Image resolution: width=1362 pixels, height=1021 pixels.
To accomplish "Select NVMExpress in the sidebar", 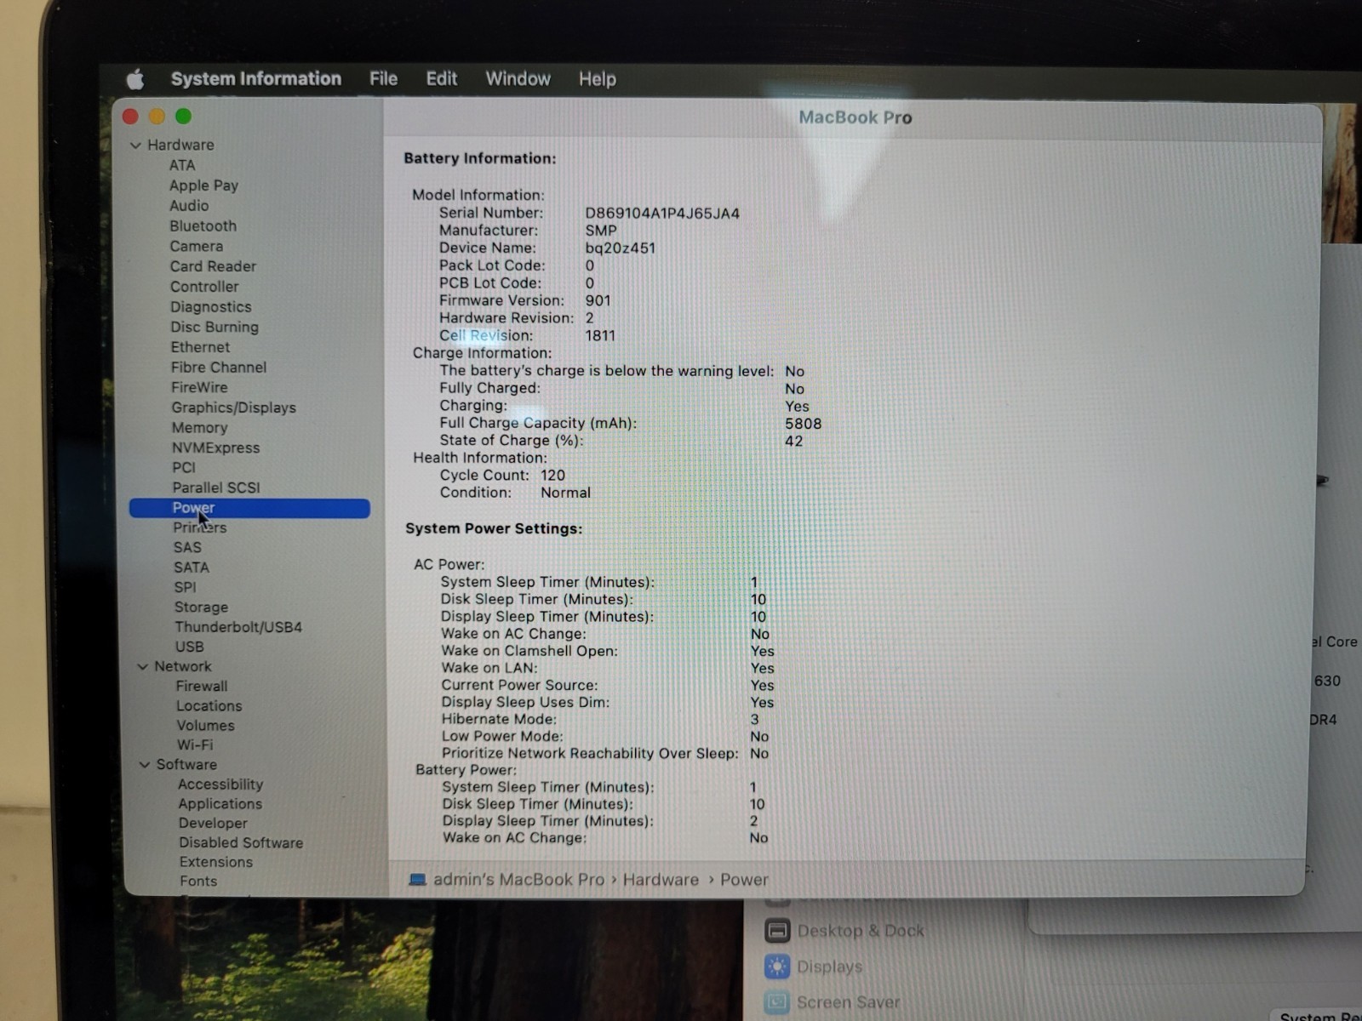I will click(x=216, y=448).
